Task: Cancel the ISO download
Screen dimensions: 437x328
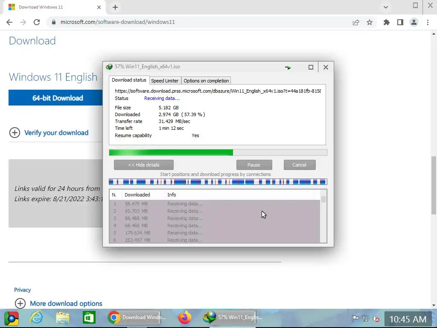Action: (x=300, y=165)
